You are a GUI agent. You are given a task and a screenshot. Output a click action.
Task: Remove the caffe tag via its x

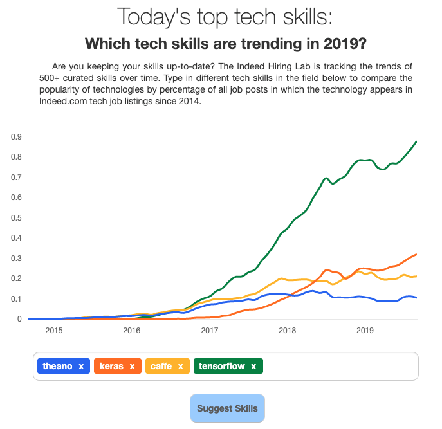(180, 366)
